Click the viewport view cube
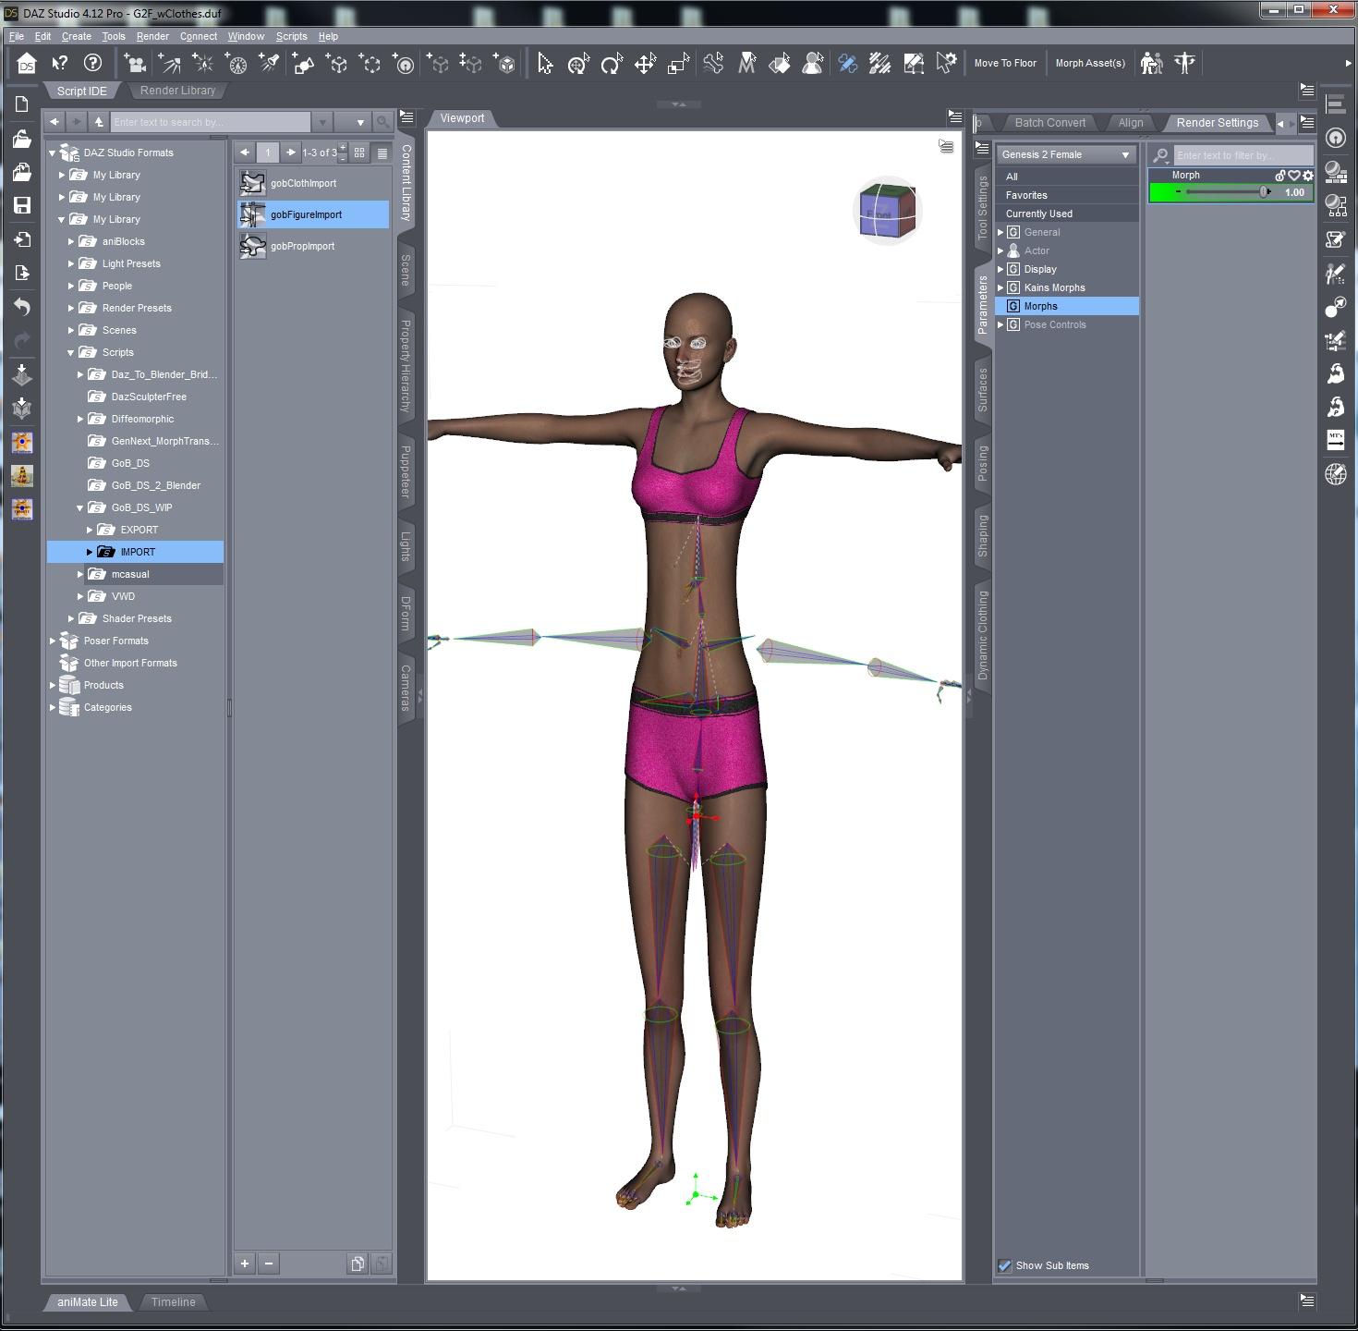The width and height of the screenshot is (1358, 1331). coord(888,211)
